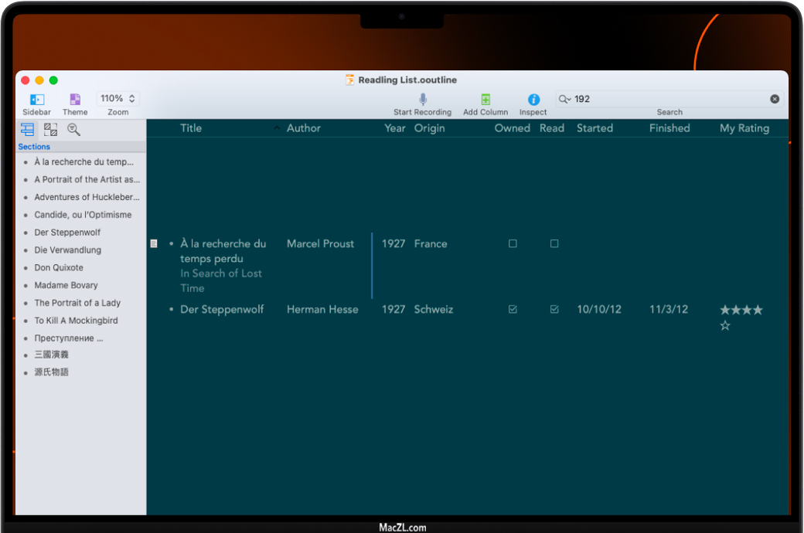Open the sidebar search filter icon
The height and width of the screenshot is (533, 804).
[73, 130]
